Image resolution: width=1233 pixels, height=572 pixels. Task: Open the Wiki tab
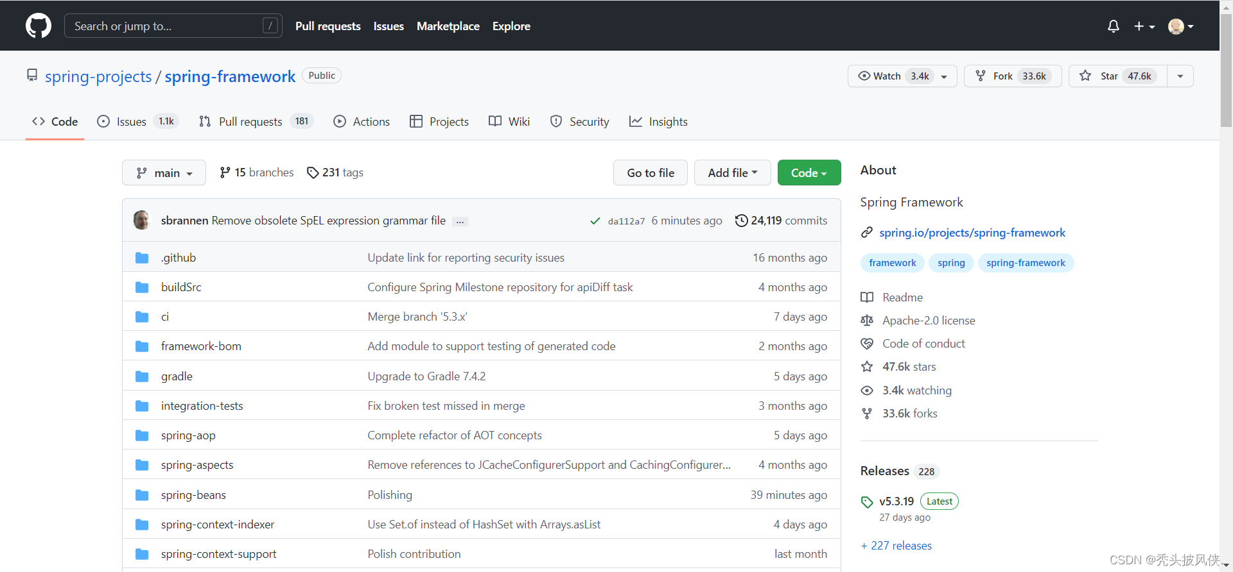[509, 121]
